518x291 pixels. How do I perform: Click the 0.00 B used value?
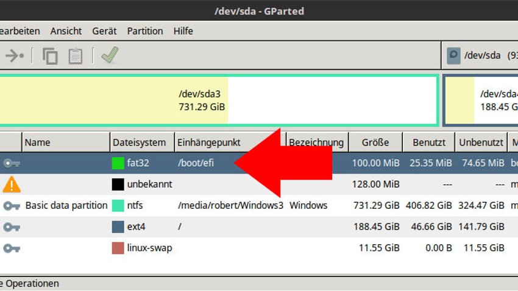pos(439,248)
